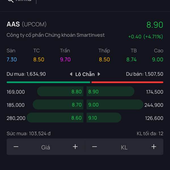Click the search magnifier icon
The image size is (170, 170).
[x=10, y=1]
